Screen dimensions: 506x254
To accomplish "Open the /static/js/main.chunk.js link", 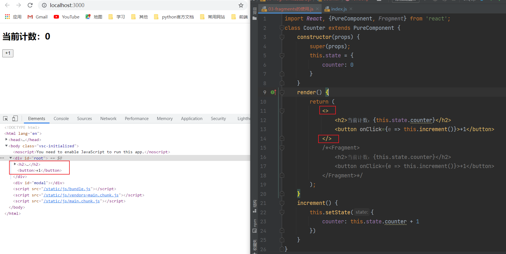I will 72,201.
